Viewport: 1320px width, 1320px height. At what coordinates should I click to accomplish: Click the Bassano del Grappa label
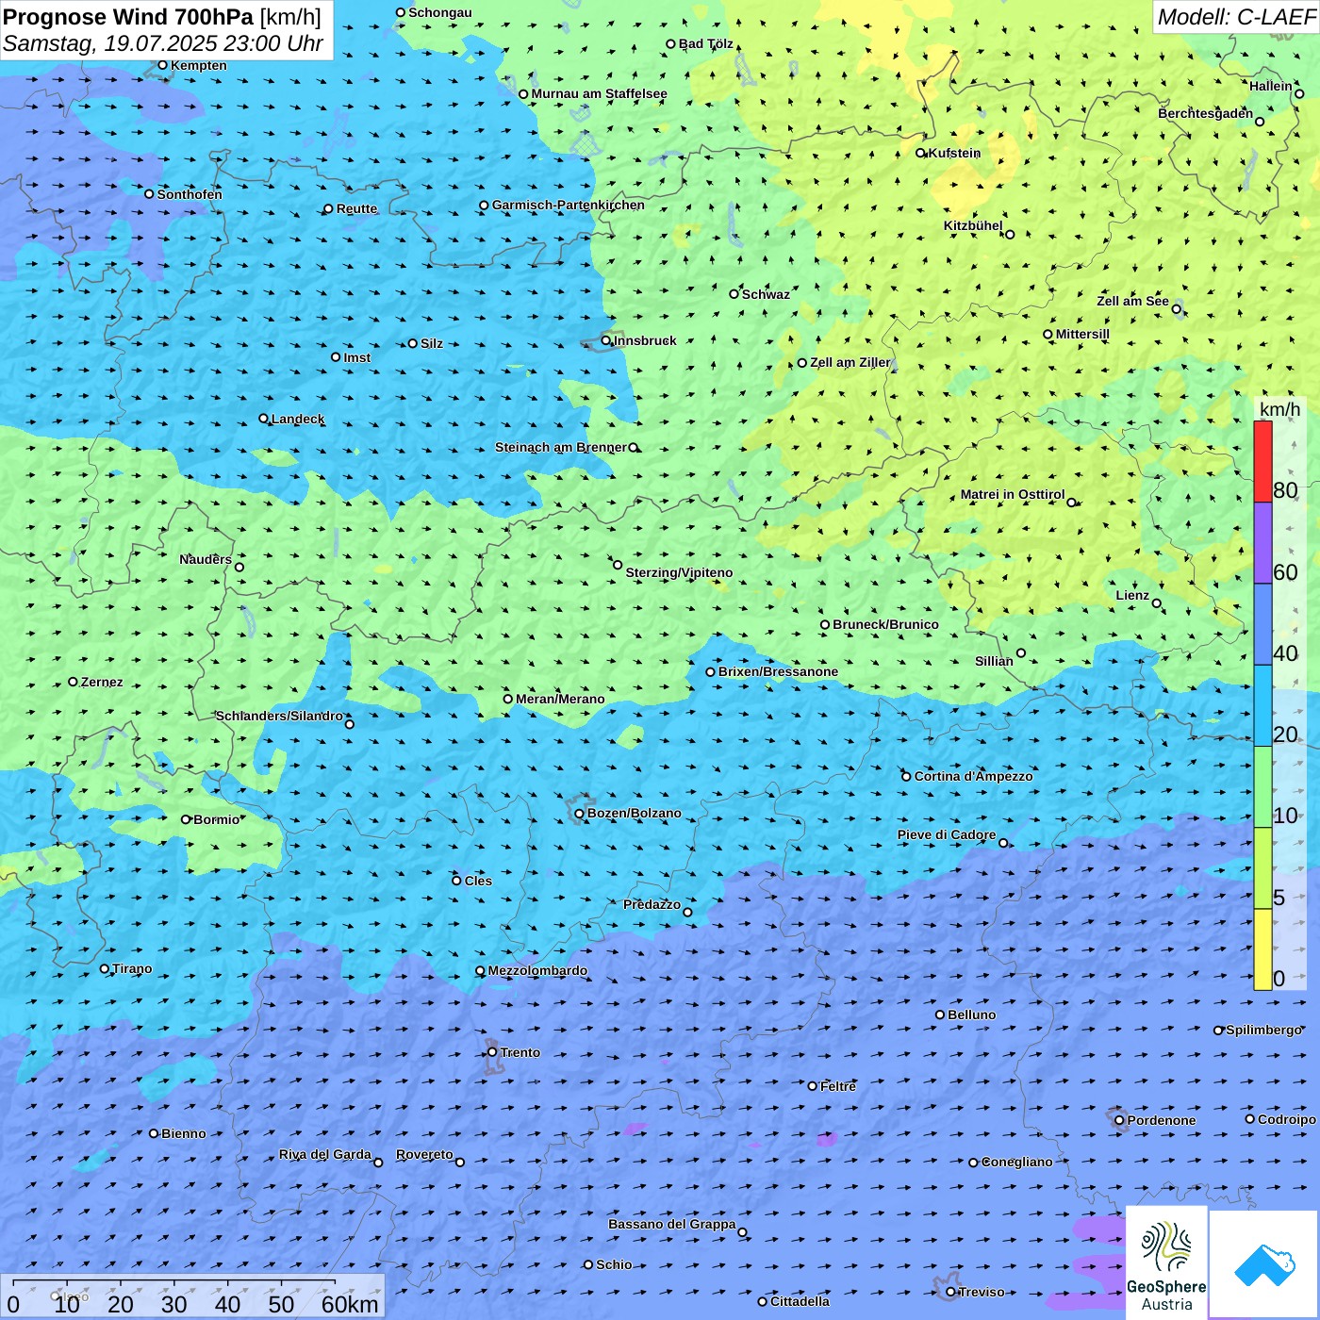pyautogui.click(x=672, y=1224)
